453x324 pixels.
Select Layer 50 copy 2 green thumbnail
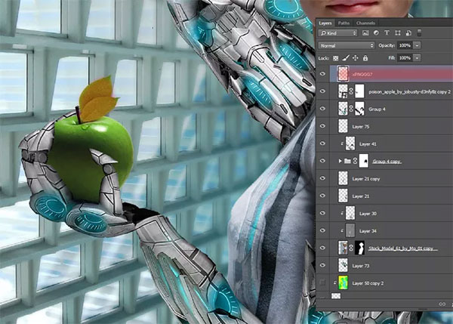click(343, 282)
